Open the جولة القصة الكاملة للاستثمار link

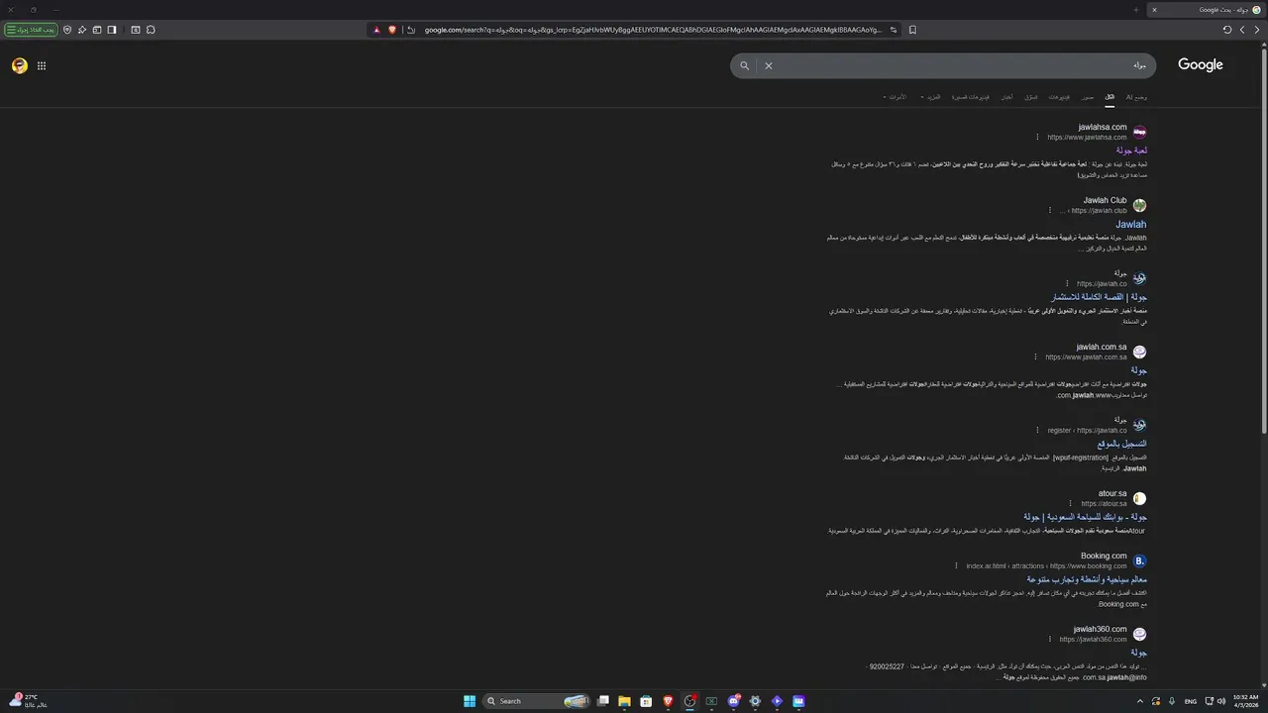[1100, 297]
